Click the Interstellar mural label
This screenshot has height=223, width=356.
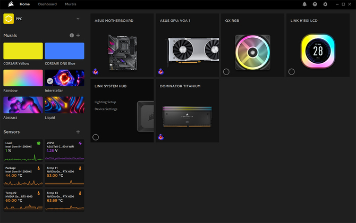[x=54, y=90]
